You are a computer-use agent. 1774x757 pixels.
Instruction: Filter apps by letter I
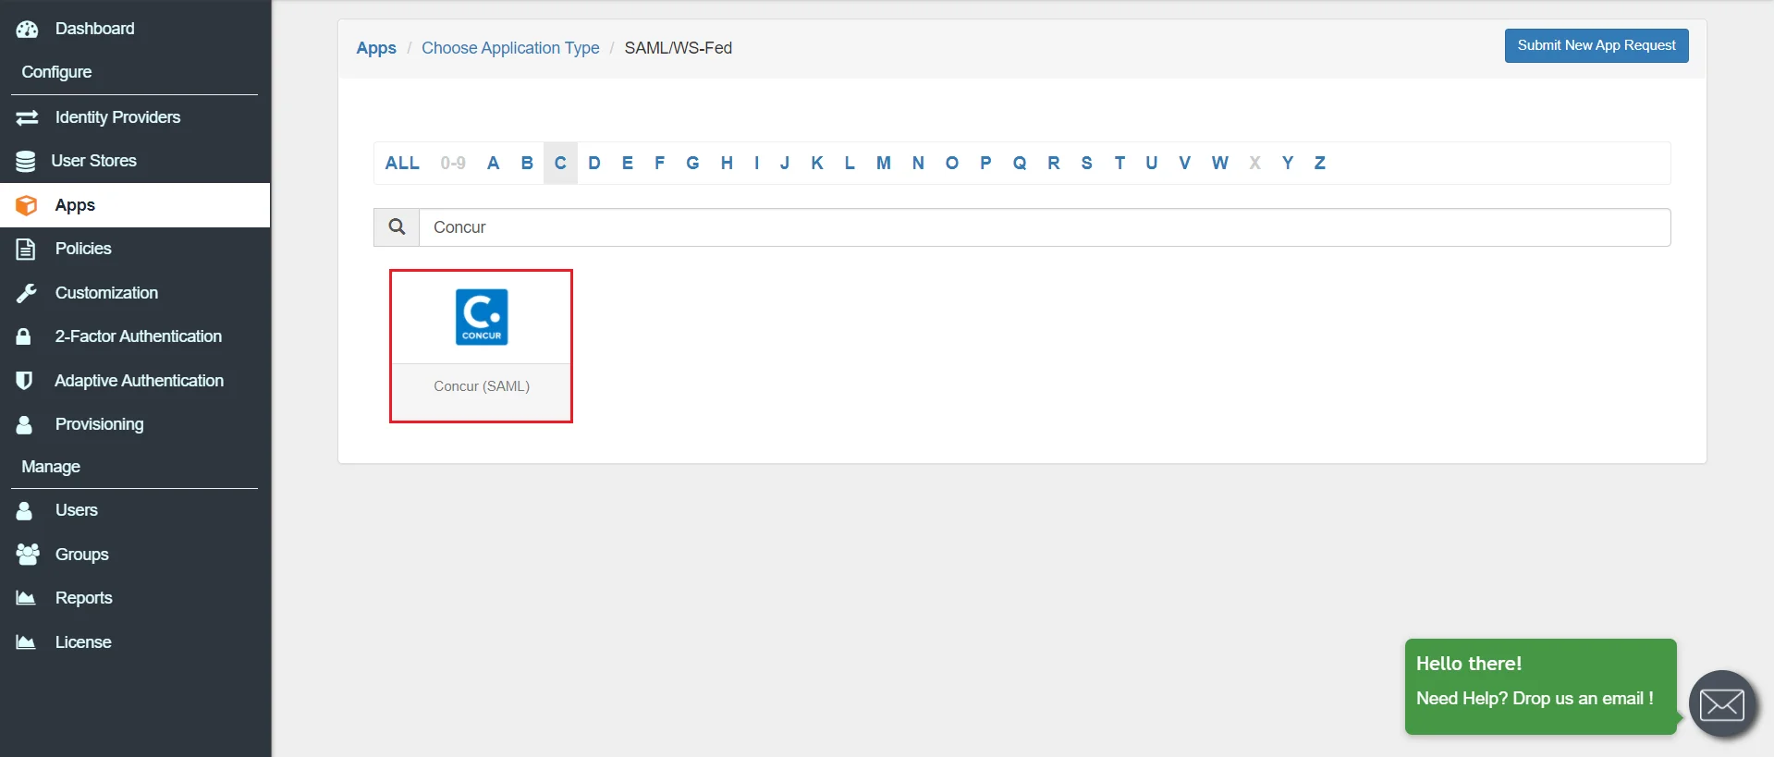757,163
